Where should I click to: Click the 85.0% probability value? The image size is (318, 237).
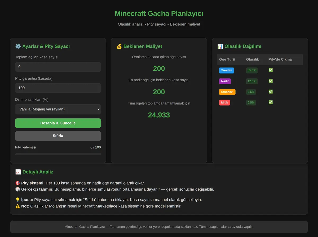pos(252,70)
